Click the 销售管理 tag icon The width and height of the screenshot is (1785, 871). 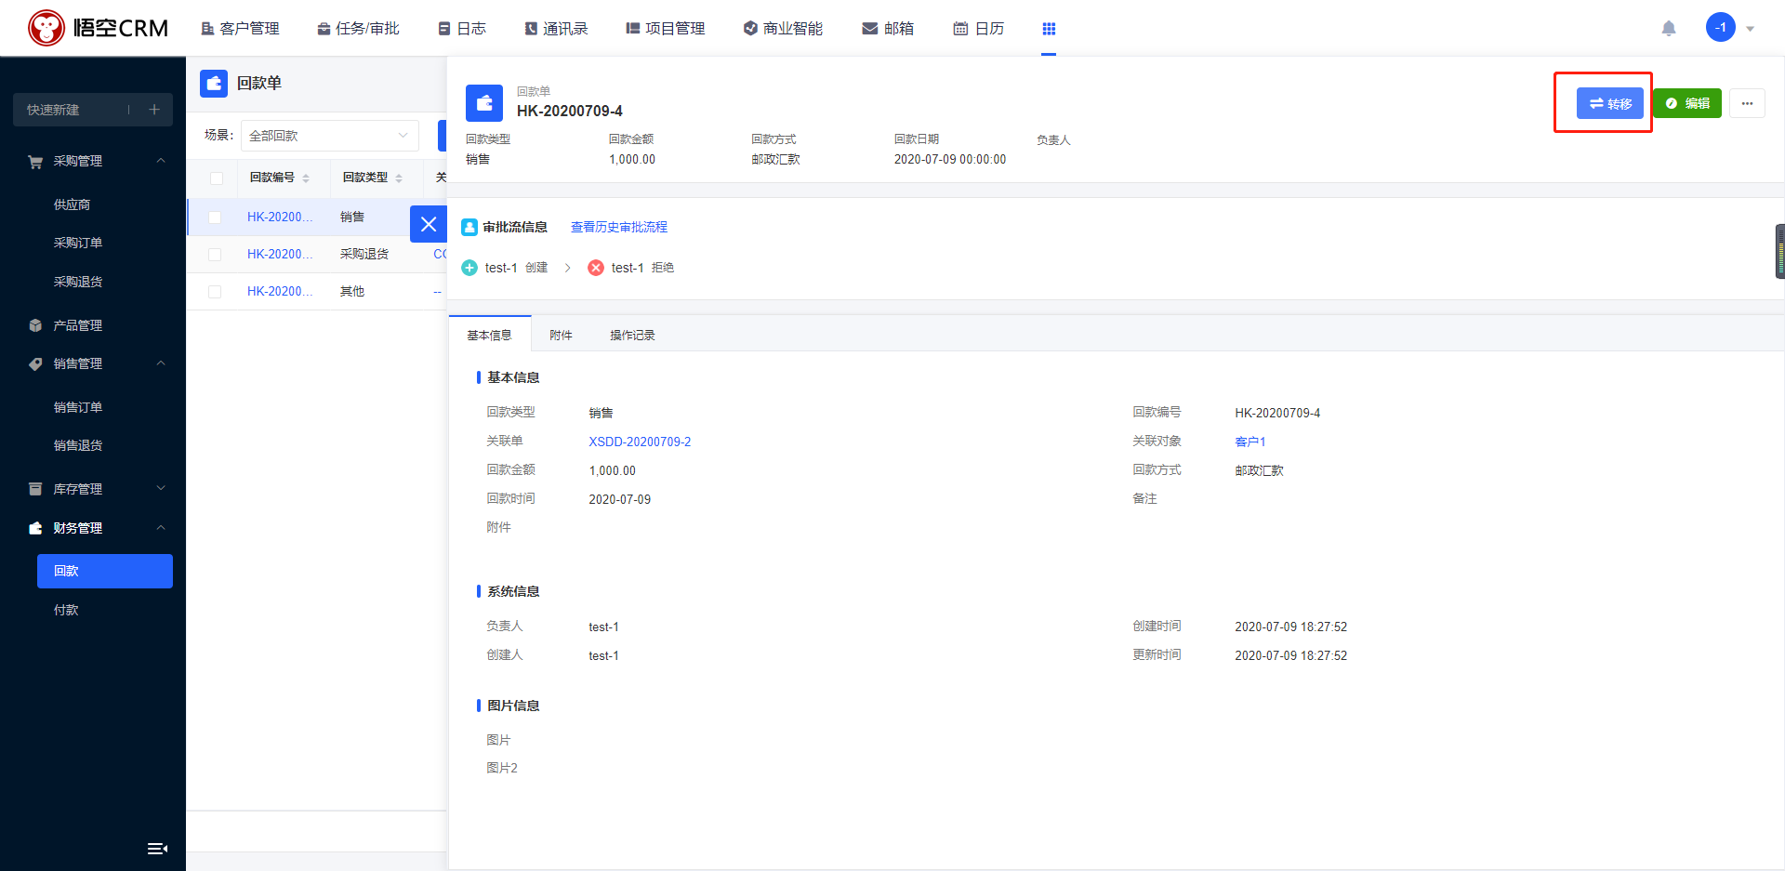(35, 364)
